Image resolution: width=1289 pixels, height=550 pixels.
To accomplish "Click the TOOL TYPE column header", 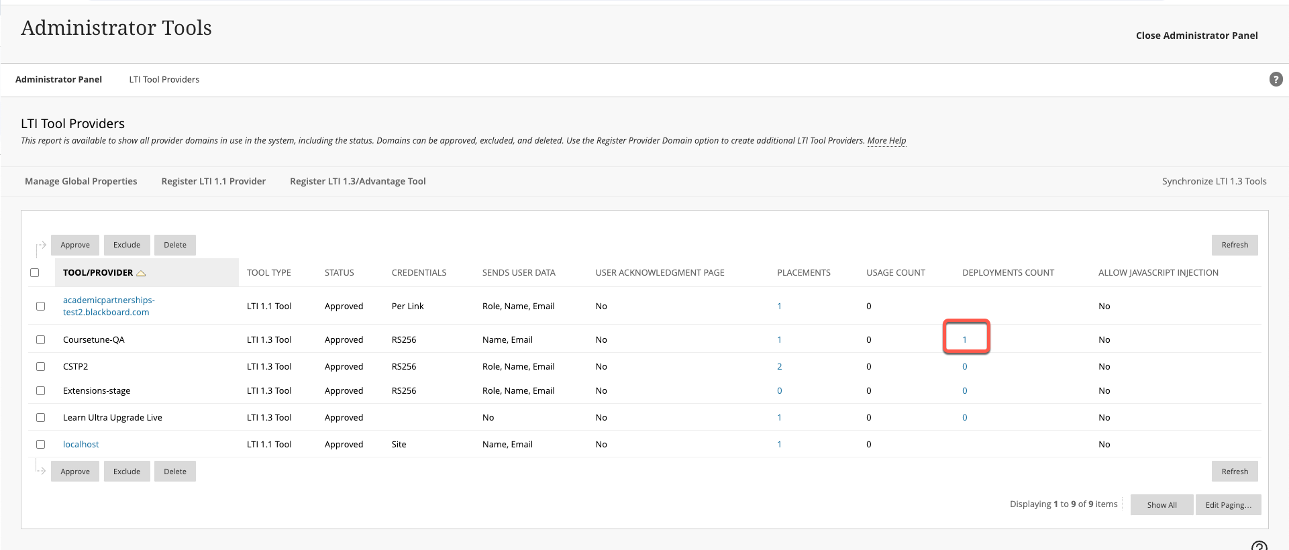I will tap(268, 272).
